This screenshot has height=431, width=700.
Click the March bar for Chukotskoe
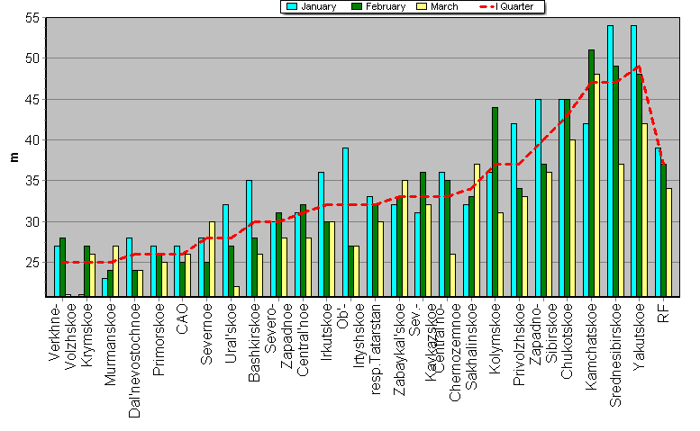pyautogui.click(x=573, y=219)
